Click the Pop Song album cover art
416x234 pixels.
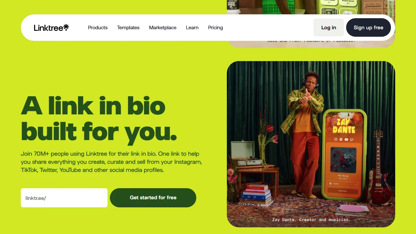point(344,160)
